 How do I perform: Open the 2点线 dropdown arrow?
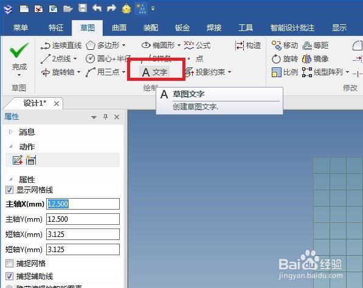(x=75, y=59)
